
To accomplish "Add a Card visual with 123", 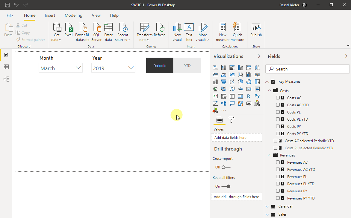I will [249, 89].
